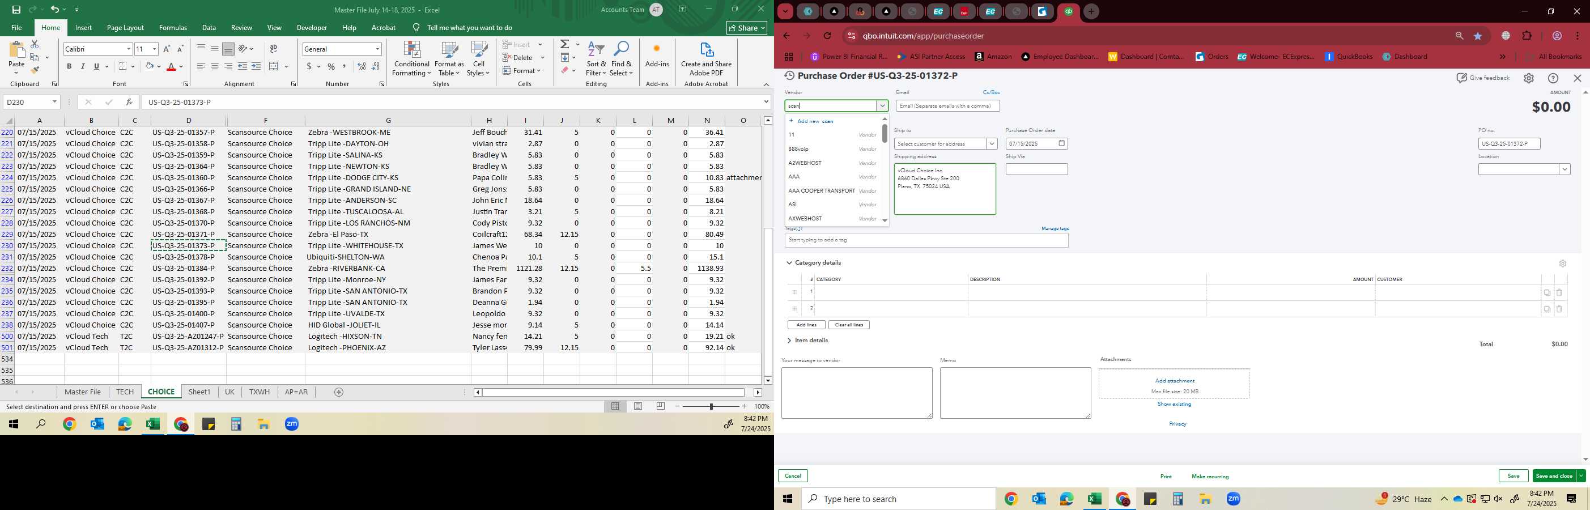
Task: Click the Cut scissors icon in Excel
Action: coord(35,44)
